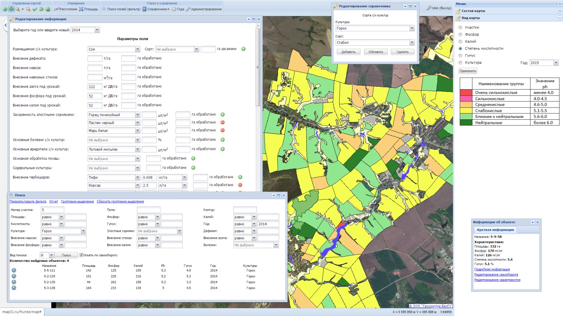Expand the year selector showing 2014
Image resolution: width=563 pixels, height=316 pixels.
(x=97, y=30)
